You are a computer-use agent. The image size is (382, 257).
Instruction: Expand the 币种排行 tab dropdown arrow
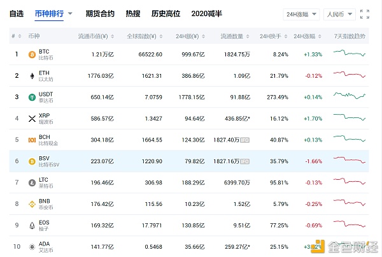[70, 13]
